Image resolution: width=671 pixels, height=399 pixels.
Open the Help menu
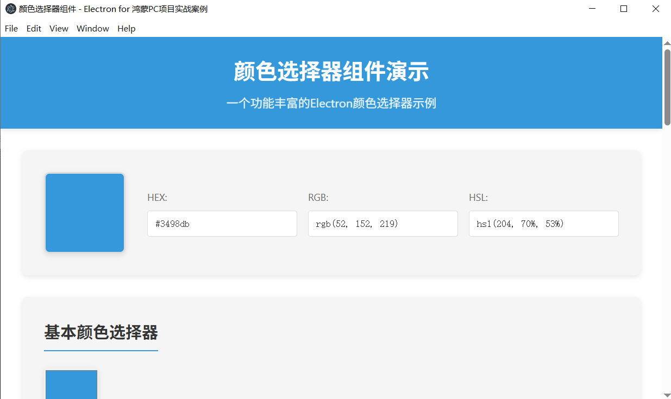coord(126,28)
